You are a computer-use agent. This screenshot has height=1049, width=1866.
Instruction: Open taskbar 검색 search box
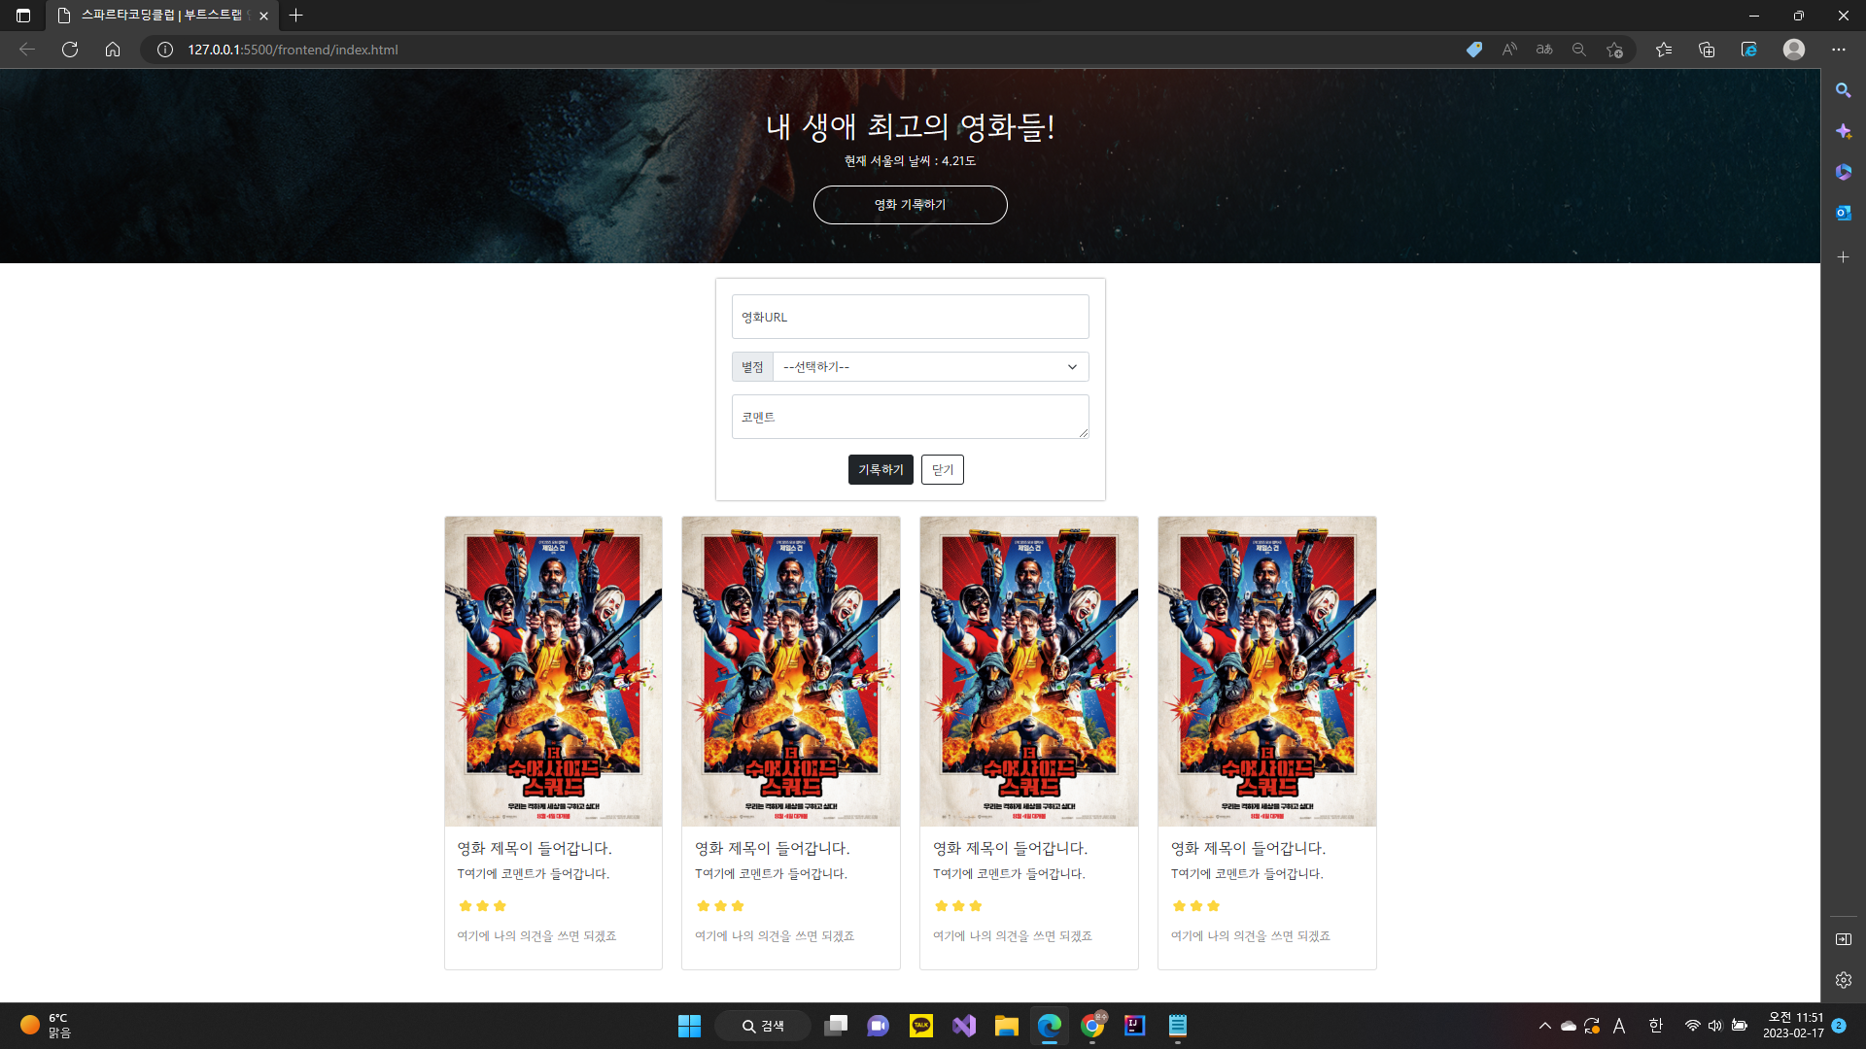pos(763,1026)
